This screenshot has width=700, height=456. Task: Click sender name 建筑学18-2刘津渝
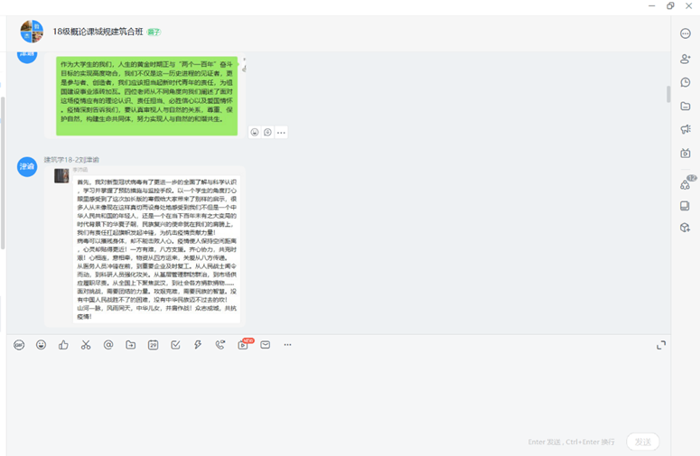click(x=71, y=160)
